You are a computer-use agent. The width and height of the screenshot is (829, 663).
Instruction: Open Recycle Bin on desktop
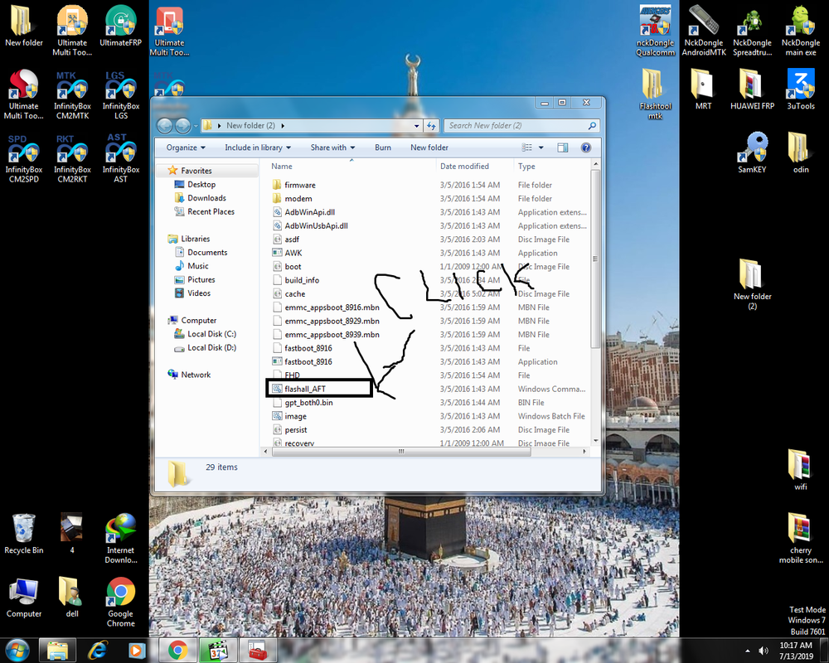pyautogui.click(x=24, y=533)
